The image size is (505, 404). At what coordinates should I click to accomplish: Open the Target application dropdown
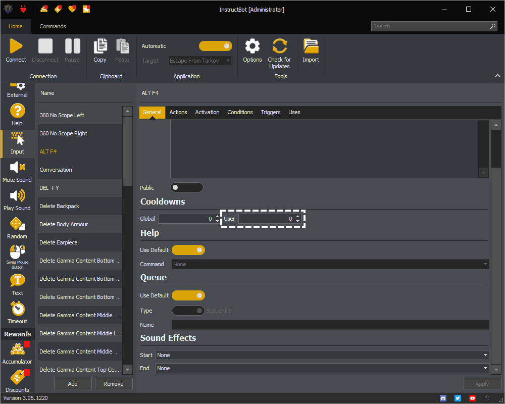click(200, 61)
